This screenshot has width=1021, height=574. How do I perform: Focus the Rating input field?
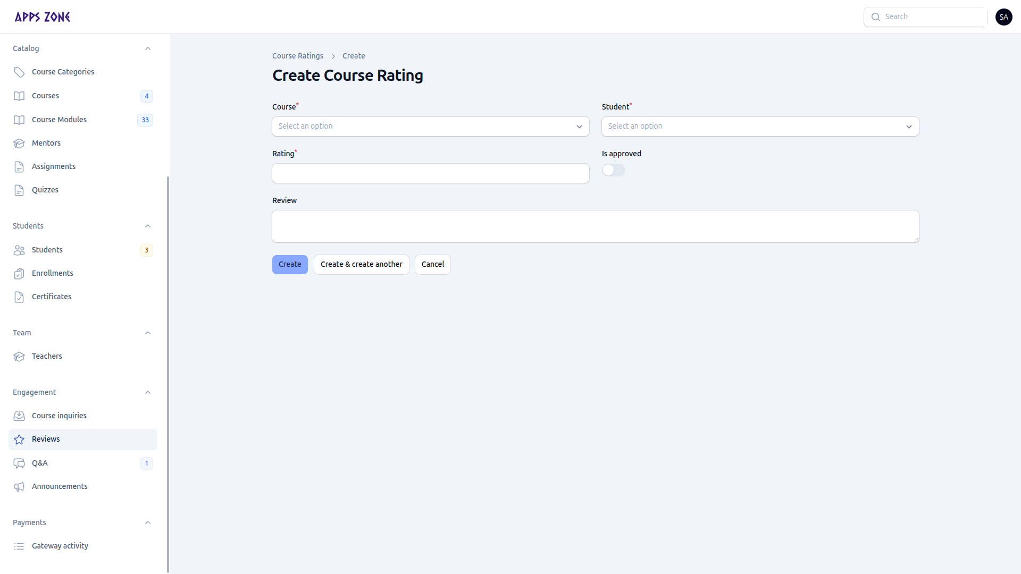[x=431, y=173]
